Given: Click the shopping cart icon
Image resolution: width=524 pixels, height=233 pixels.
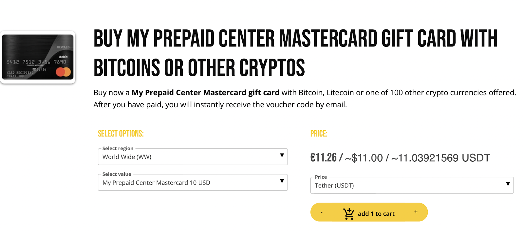Looking at the screenshot, I should [x=348, y=214].
